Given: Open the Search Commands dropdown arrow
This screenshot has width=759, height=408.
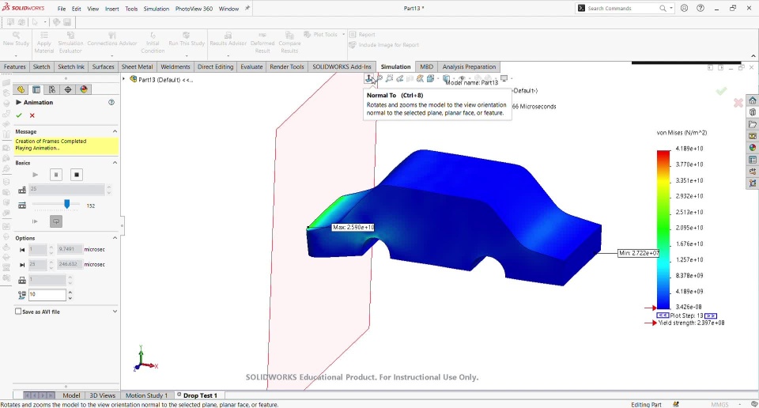Looking at the screenshot, I should tap(671, 8).
